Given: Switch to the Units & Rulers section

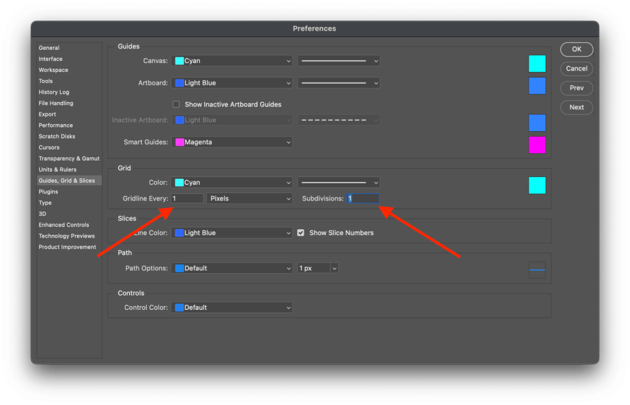Looking at the screenshot, I should pos(56,169).
